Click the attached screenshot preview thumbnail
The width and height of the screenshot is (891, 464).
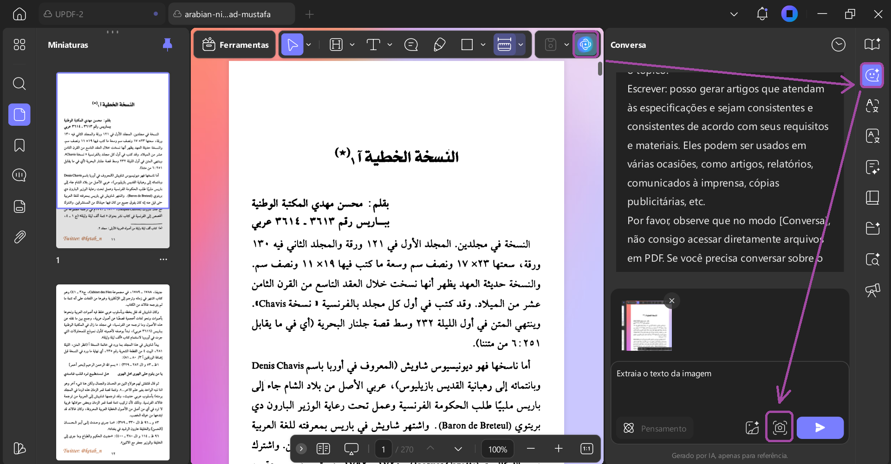tap(646, 325)
